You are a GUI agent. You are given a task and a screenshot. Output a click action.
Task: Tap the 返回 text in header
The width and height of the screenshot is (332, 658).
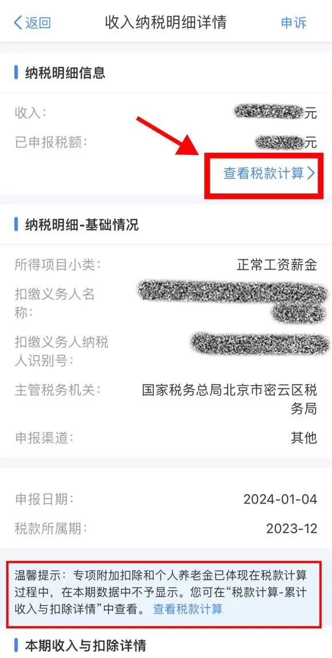coord(38,23)
